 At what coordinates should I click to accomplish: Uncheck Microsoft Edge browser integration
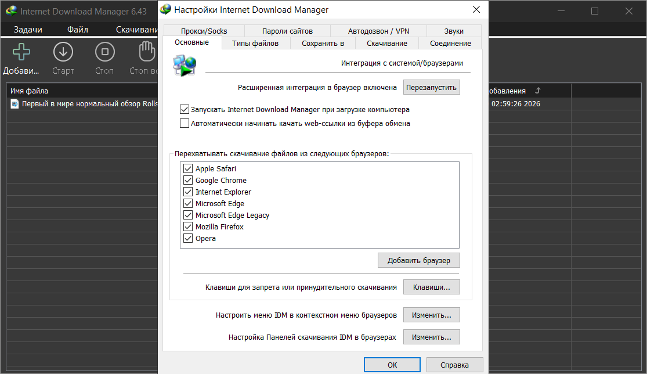point(188,203)
